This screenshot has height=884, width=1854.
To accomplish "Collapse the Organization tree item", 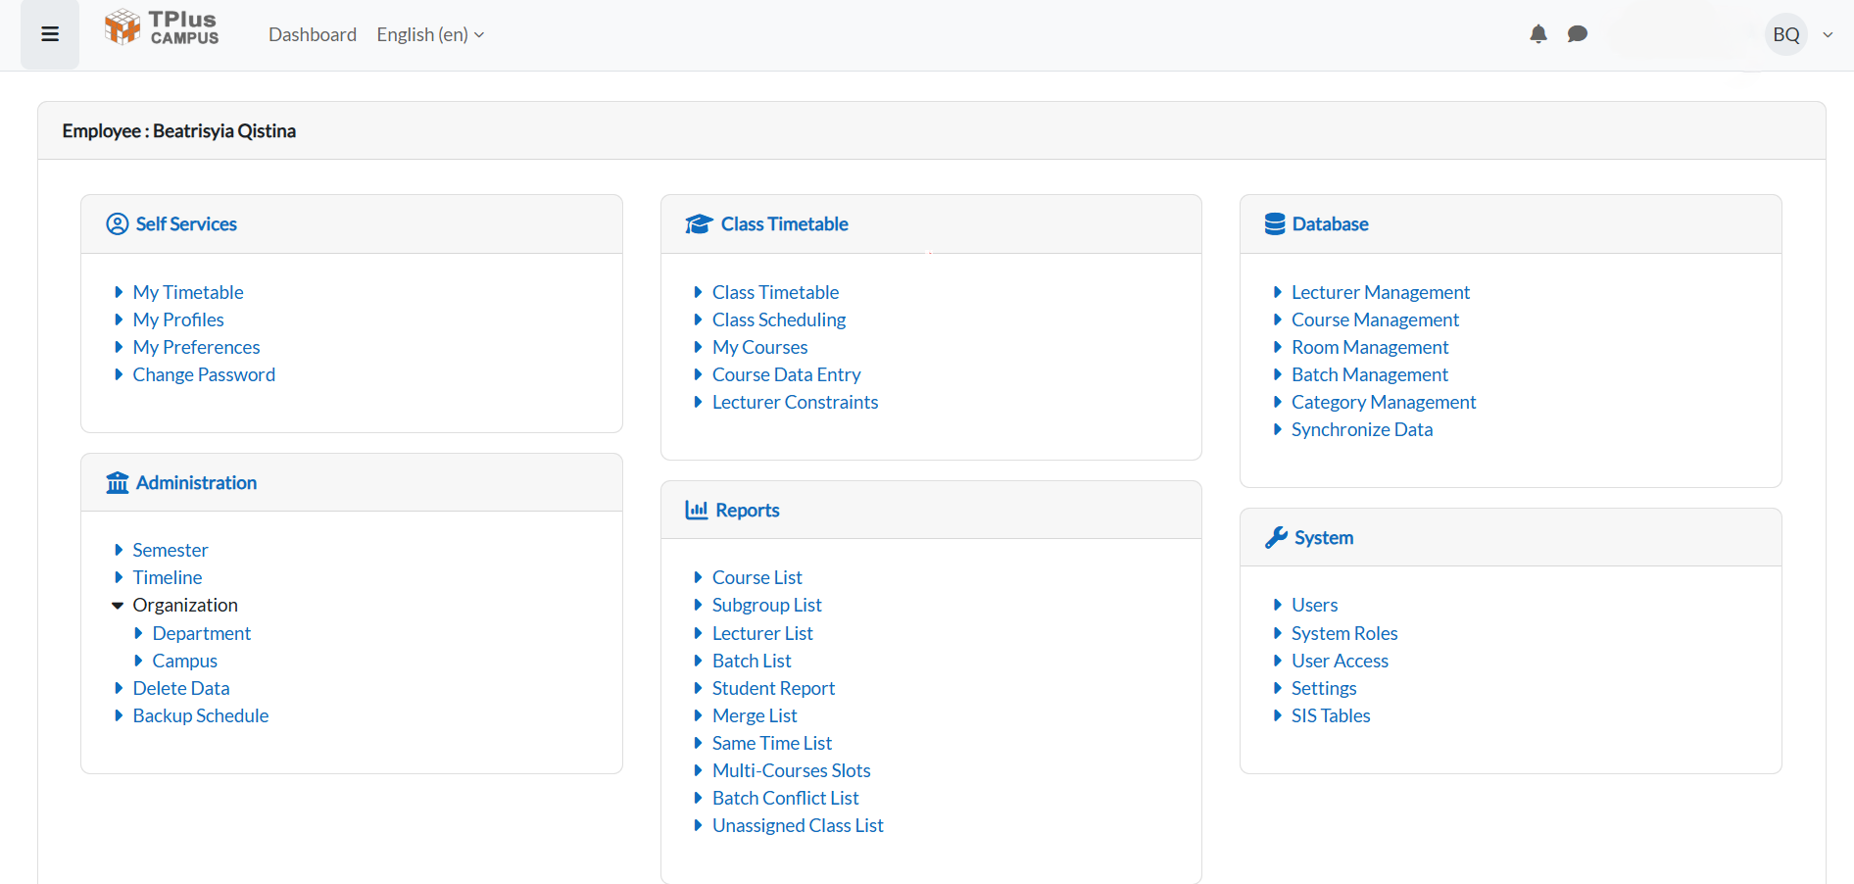I will coord(118,606).
